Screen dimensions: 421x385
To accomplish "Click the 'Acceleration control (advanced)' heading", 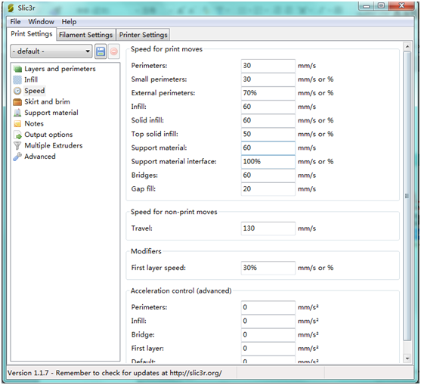I will point(181,291).
